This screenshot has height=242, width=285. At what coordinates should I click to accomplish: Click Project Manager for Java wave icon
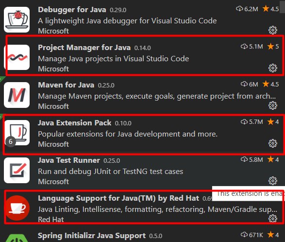pos(17,57)
